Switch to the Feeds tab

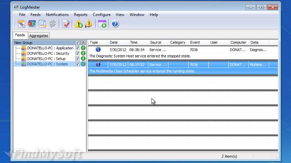[20, 35]
